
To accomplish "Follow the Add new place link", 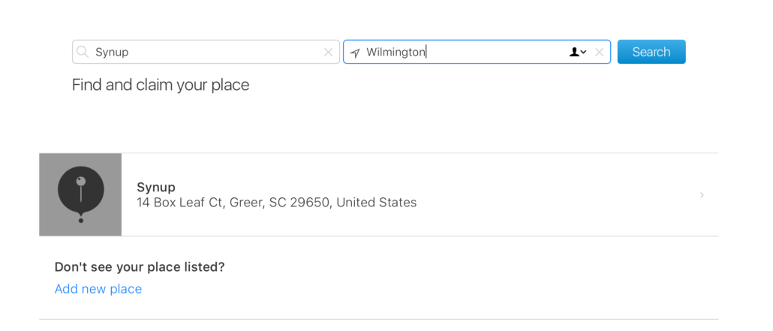I will (98, 288).
